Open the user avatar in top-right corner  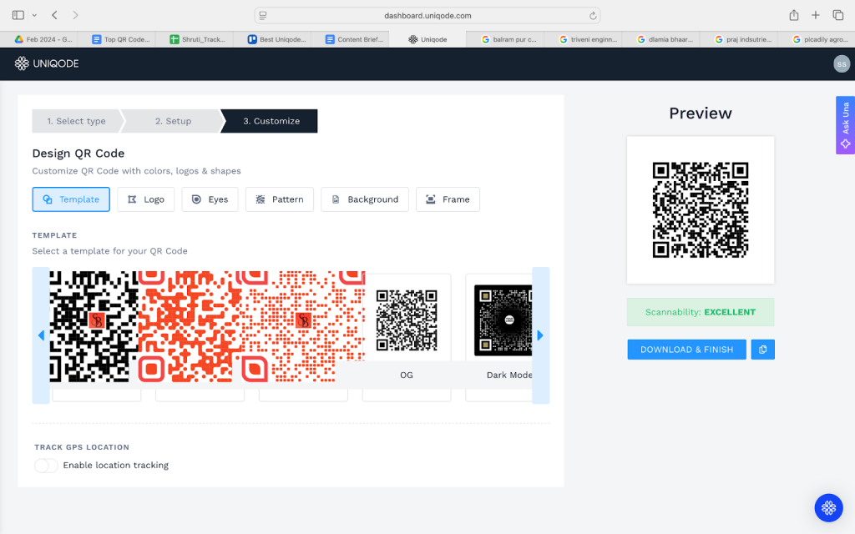click(841, 63)
